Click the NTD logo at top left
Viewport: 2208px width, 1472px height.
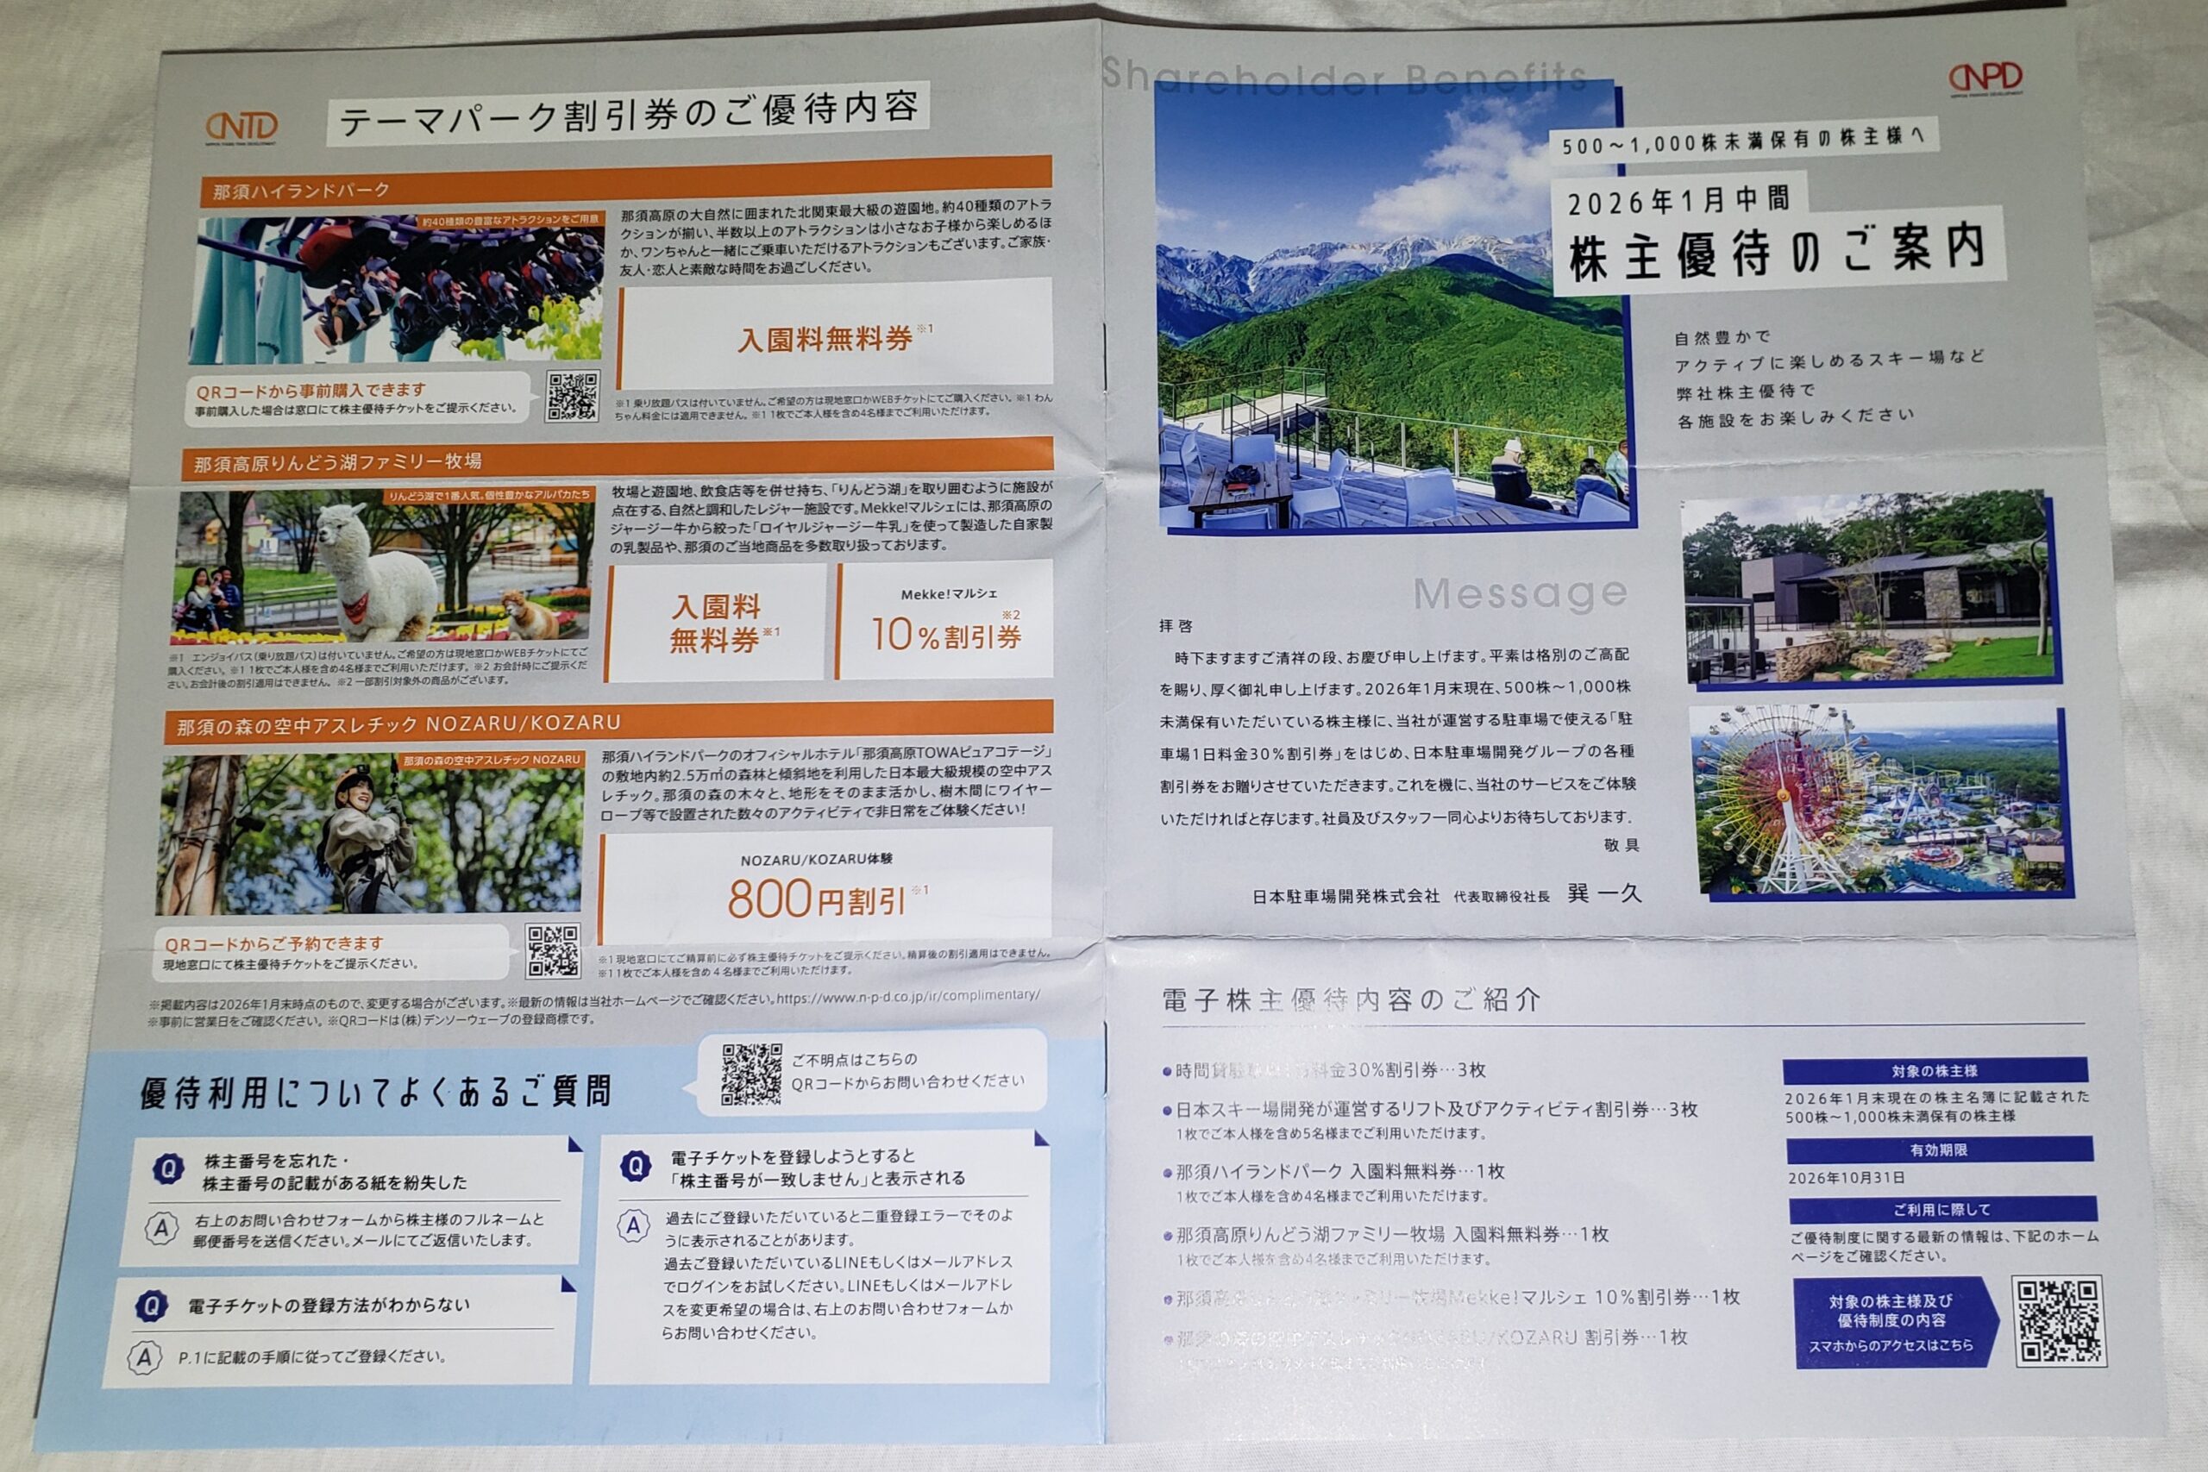point(241,127)
